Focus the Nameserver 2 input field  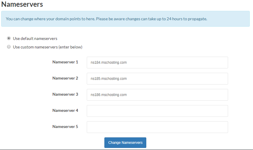tap(157, 79)
